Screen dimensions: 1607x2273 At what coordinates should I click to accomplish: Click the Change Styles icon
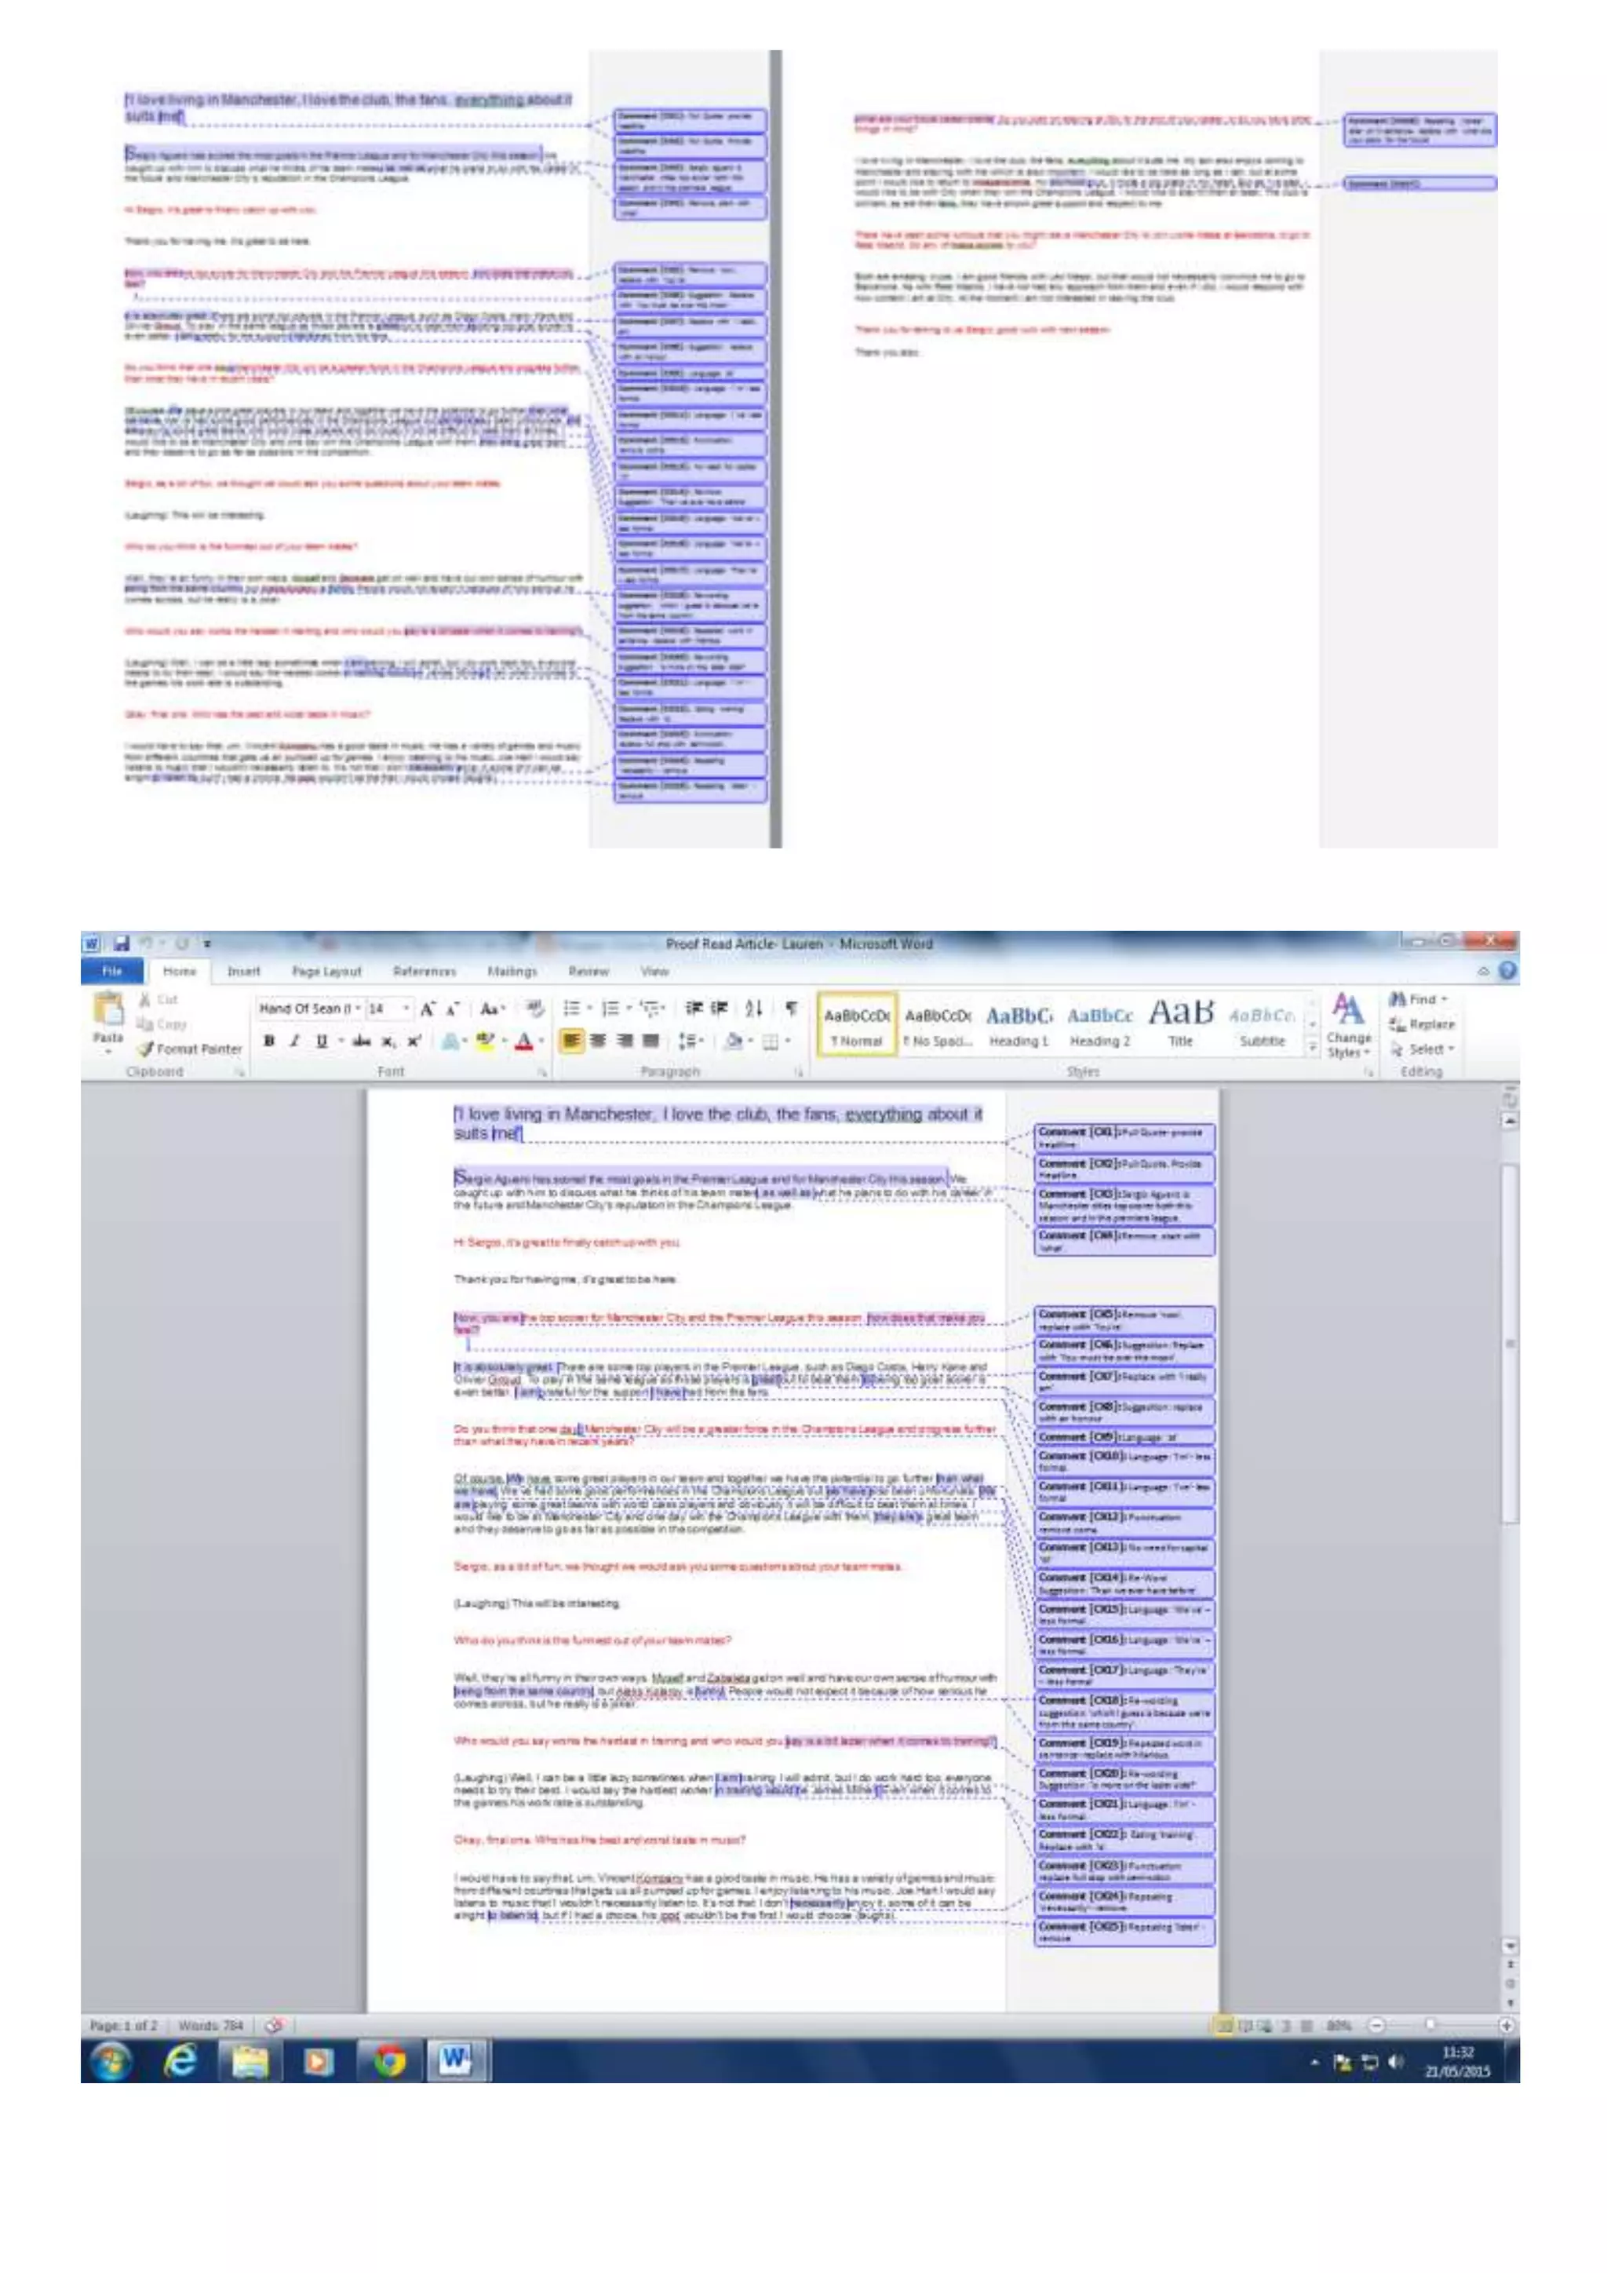tap(1348, 1012)
